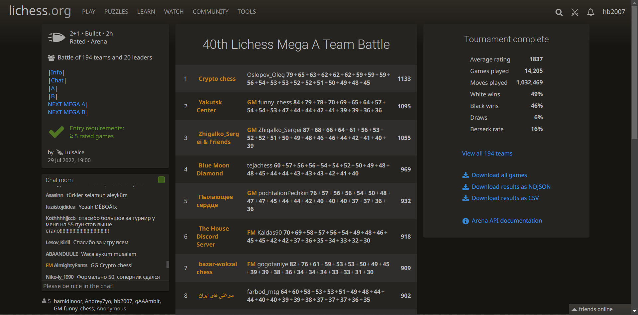
Task: Click chat input field
Action: (105, 286)
